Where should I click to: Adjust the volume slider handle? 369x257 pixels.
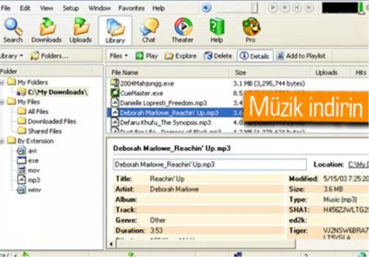[x=255, y=8]
